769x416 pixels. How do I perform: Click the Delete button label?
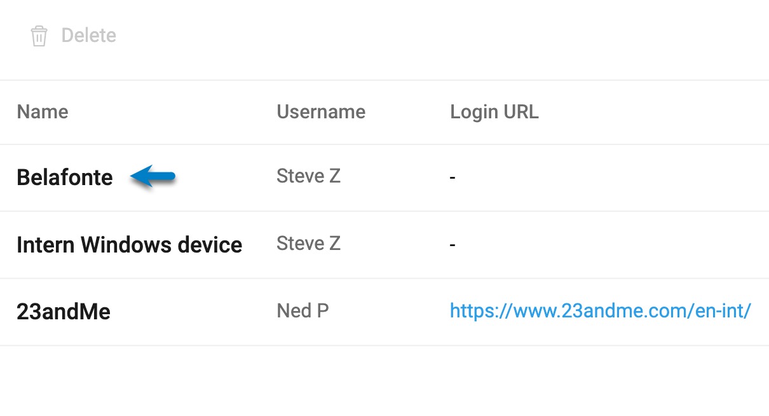coord(88,36)
